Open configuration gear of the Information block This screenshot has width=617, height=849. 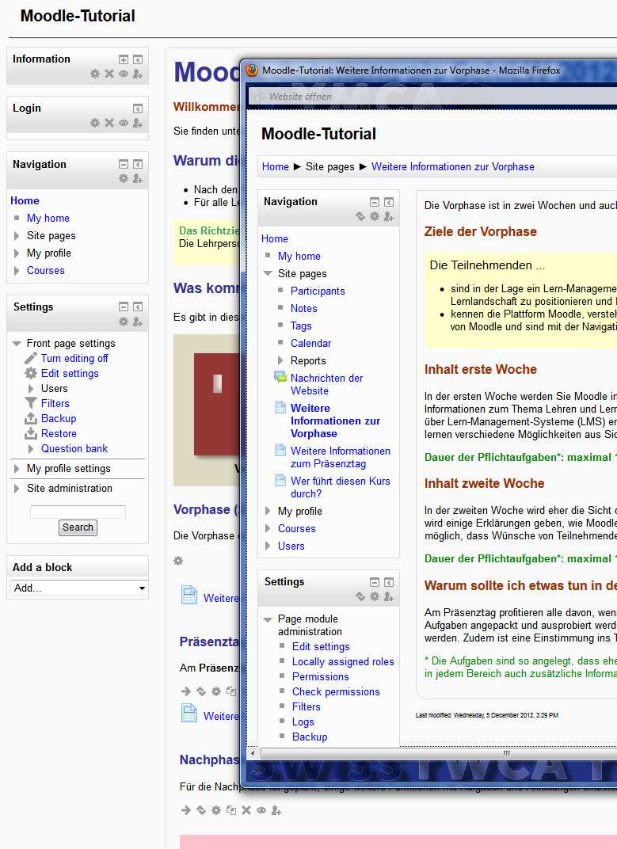pos(95,74)
